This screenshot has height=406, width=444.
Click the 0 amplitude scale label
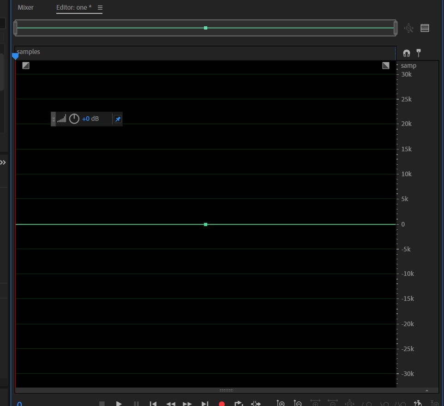(x=403, y=224)
